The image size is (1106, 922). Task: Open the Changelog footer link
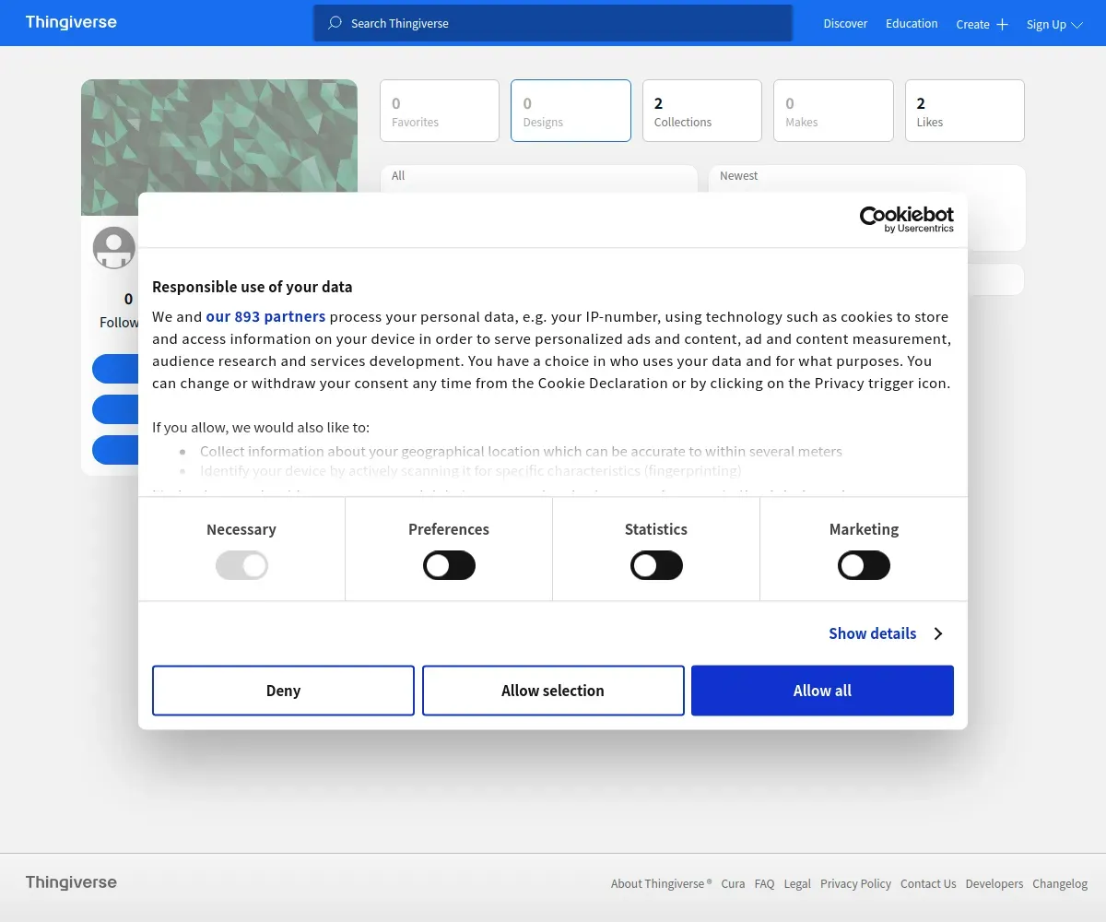pyautogui.click(x=1060, y=883)
